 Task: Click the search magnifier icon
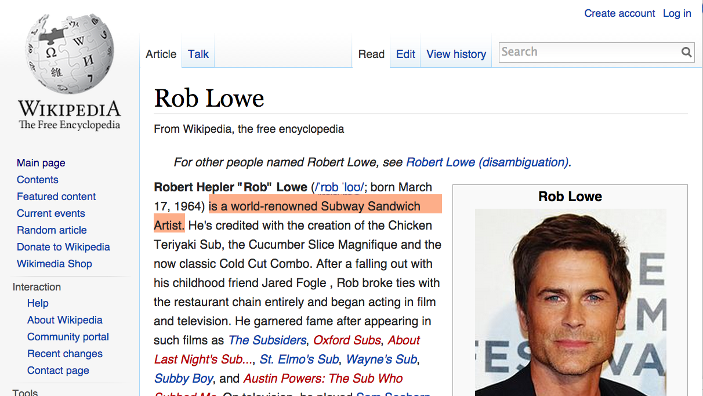click(686, 52)
